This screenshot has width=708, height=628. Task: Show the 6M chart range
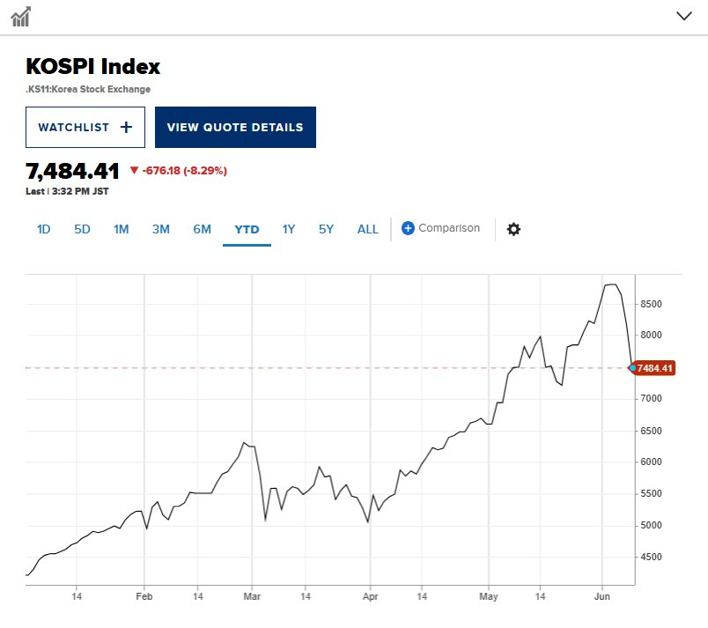pyautogui.click(x=202, y=229)
